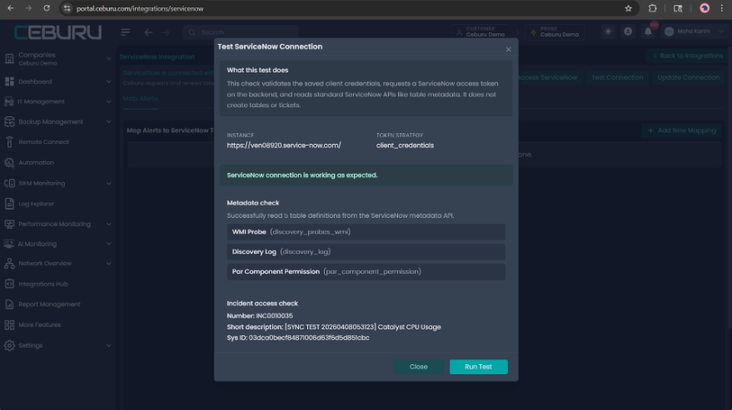Viewport: 732px width, 410px height.
Task: Click the AI Monitoring icon
Action: (x=9, y=244)
